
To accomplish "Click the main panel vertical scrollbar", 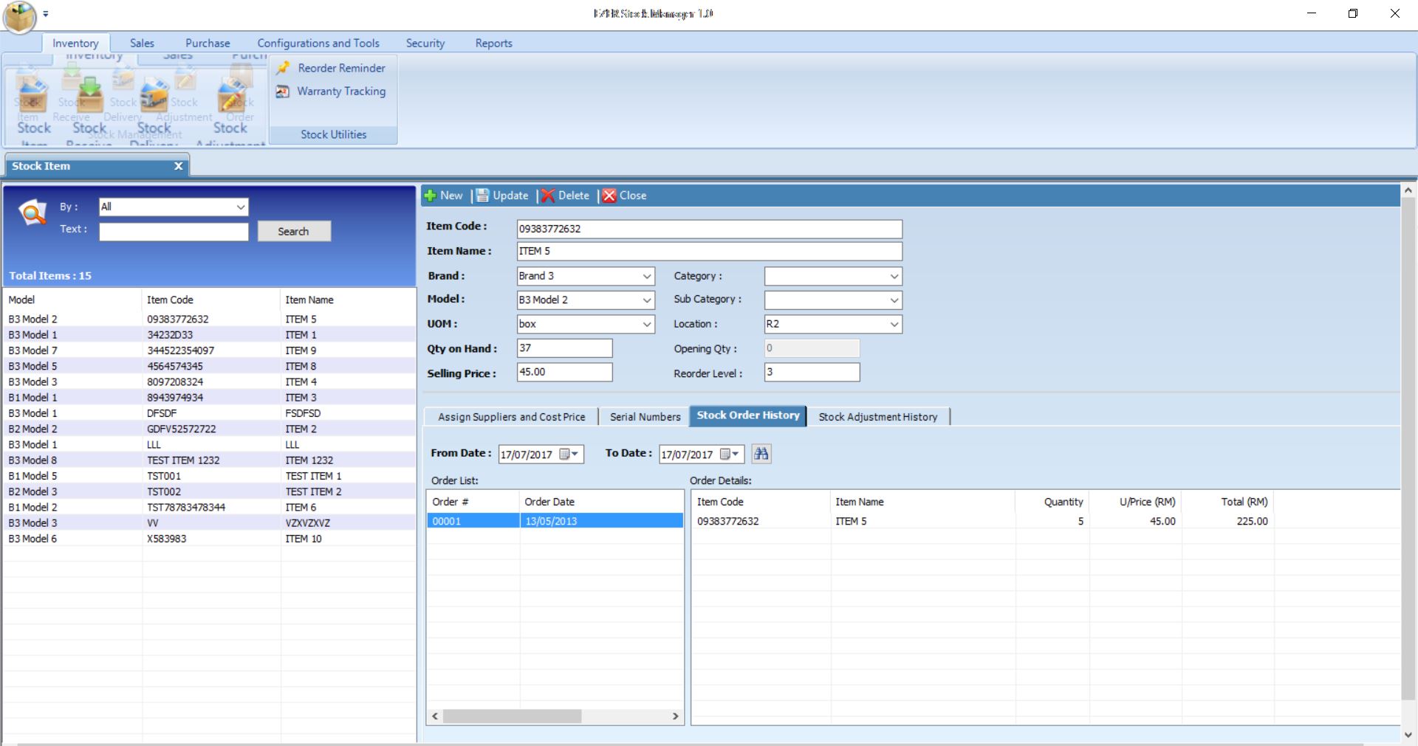I will coord(1408,449).
